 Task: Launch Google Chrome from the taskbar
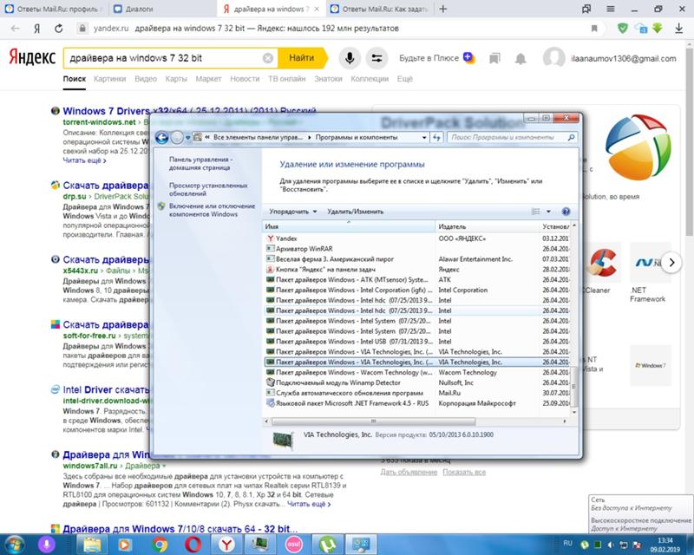click(x=160, y=545)
